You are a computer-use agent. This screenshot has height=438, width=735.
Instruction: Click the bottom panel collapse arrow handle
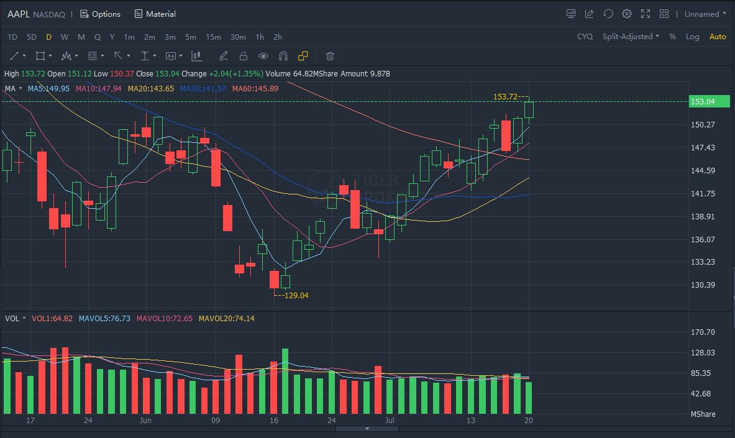(367, 429)
